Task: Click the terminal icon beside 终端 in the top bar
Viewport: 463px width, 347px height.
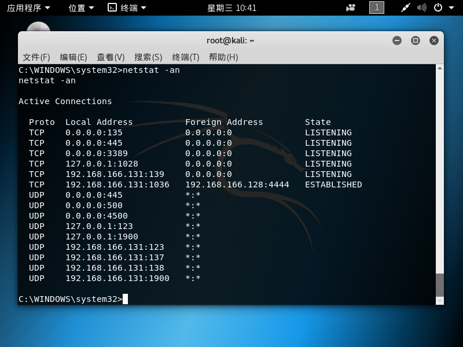Action: [x=112, y=8]
